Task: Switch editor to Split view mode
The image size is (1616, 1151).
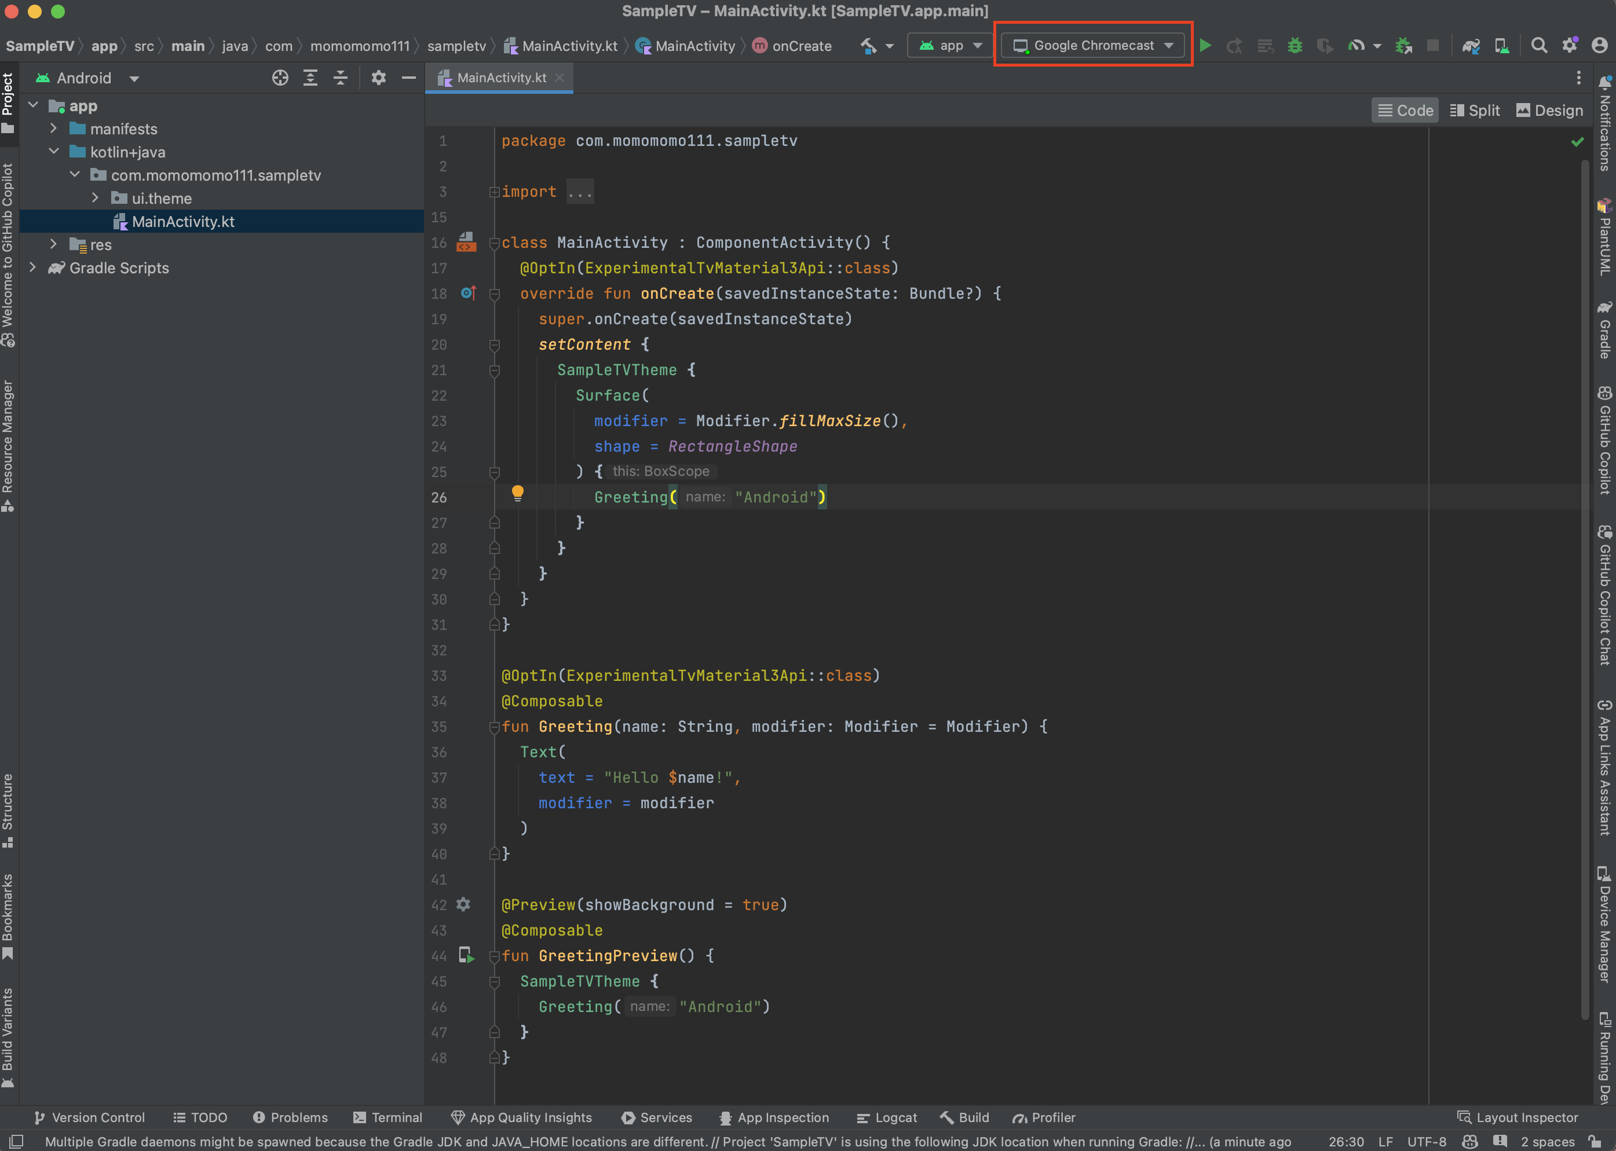Action: (x=1475, y=111)
